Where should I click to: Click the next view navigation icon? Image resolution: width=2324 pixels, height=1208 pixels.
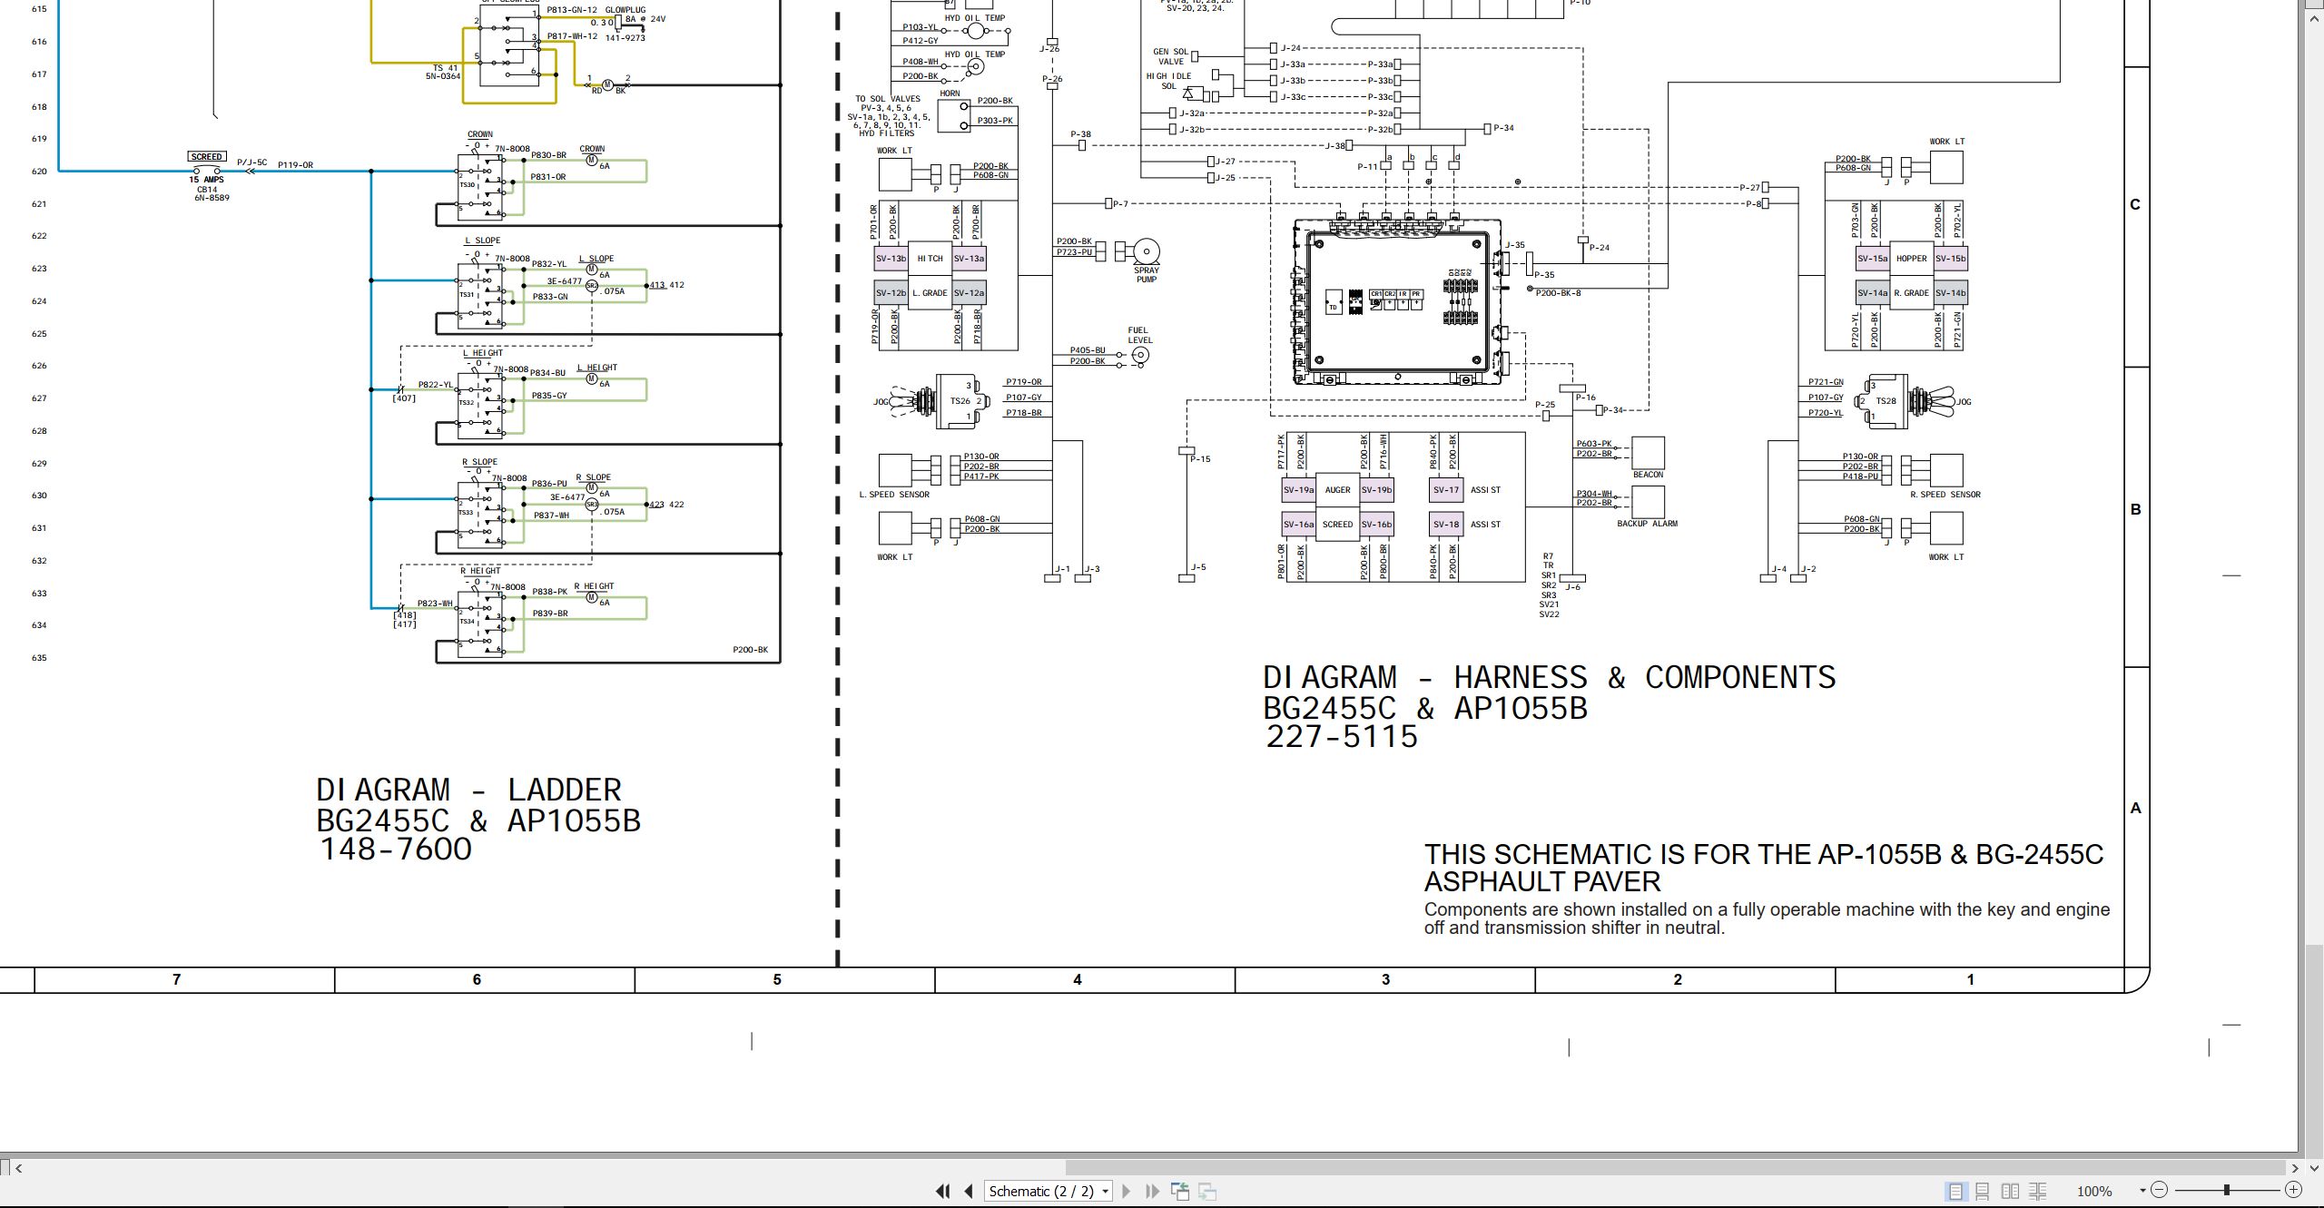(1207, 1191)
